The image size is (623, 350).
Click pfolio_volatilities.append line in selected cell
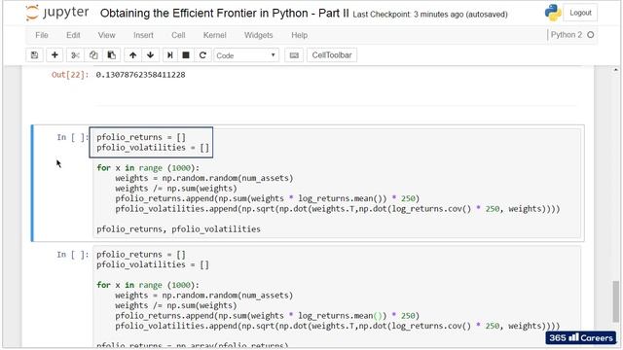coord(338,209)
